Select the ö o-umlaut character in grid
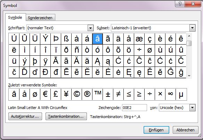This screenshot has width=203, height=140. coord(129,50)
